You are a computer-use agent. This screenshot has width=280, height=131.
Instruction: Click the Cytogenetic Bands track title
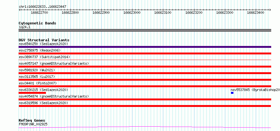point(37,23)
